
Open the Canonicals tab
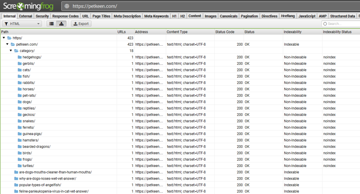[229, 16]
